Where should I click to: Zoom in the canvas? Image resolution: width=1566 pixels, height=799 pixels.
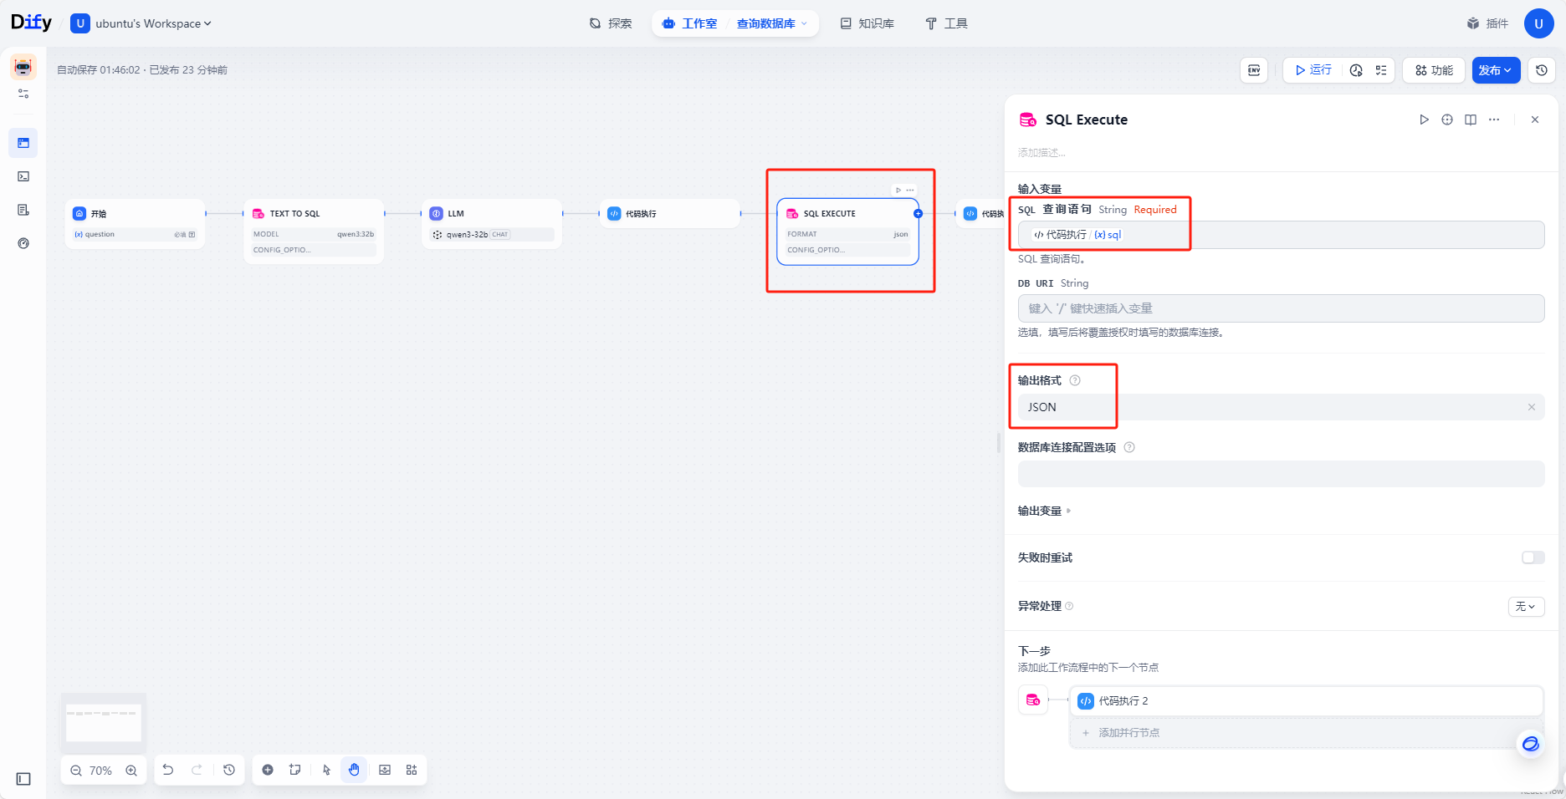pyautogui.click(x=131, y=771)
